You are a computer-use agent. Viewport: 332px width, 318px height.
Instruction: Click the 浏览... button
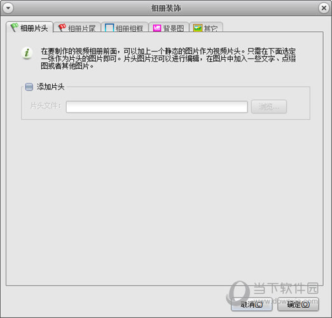[269, 107]
